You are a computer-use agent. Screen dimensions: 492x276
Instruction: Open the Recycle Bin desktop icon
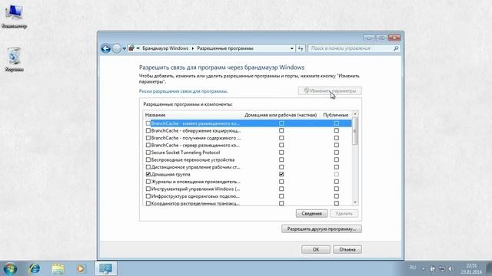tap(14, 60)
